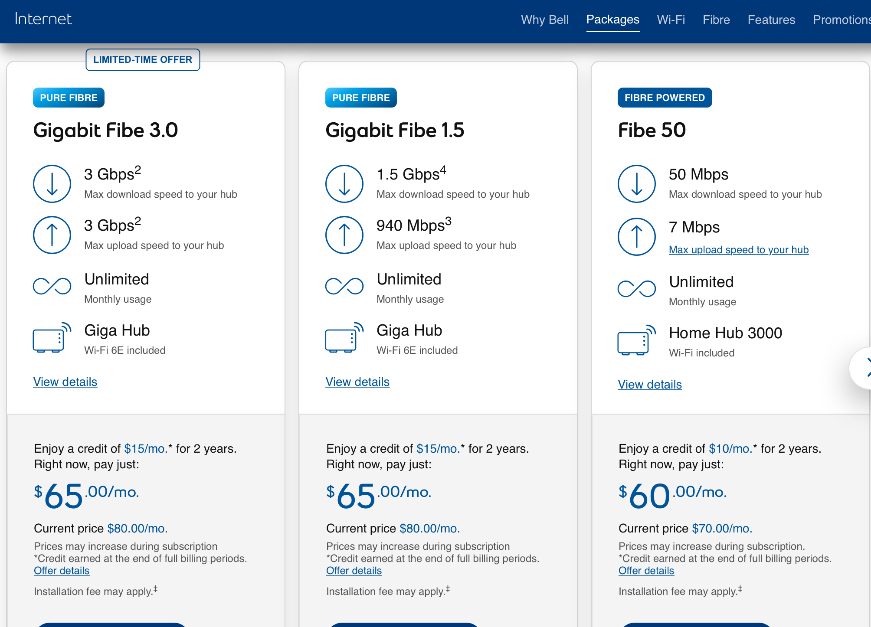Click Gigabit Fibe 1.5 Wi-Fi 6E included text
The image size is (871, 627).
point(417,350)
